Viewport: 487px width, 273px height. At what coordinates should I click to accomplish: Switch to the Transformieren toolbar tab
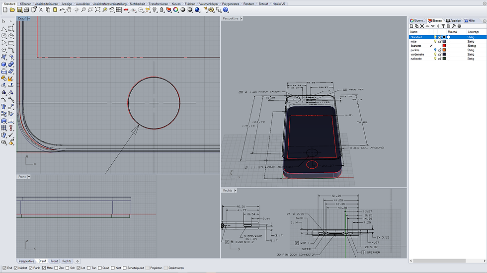pyautogui.click(x=158, y=4)
